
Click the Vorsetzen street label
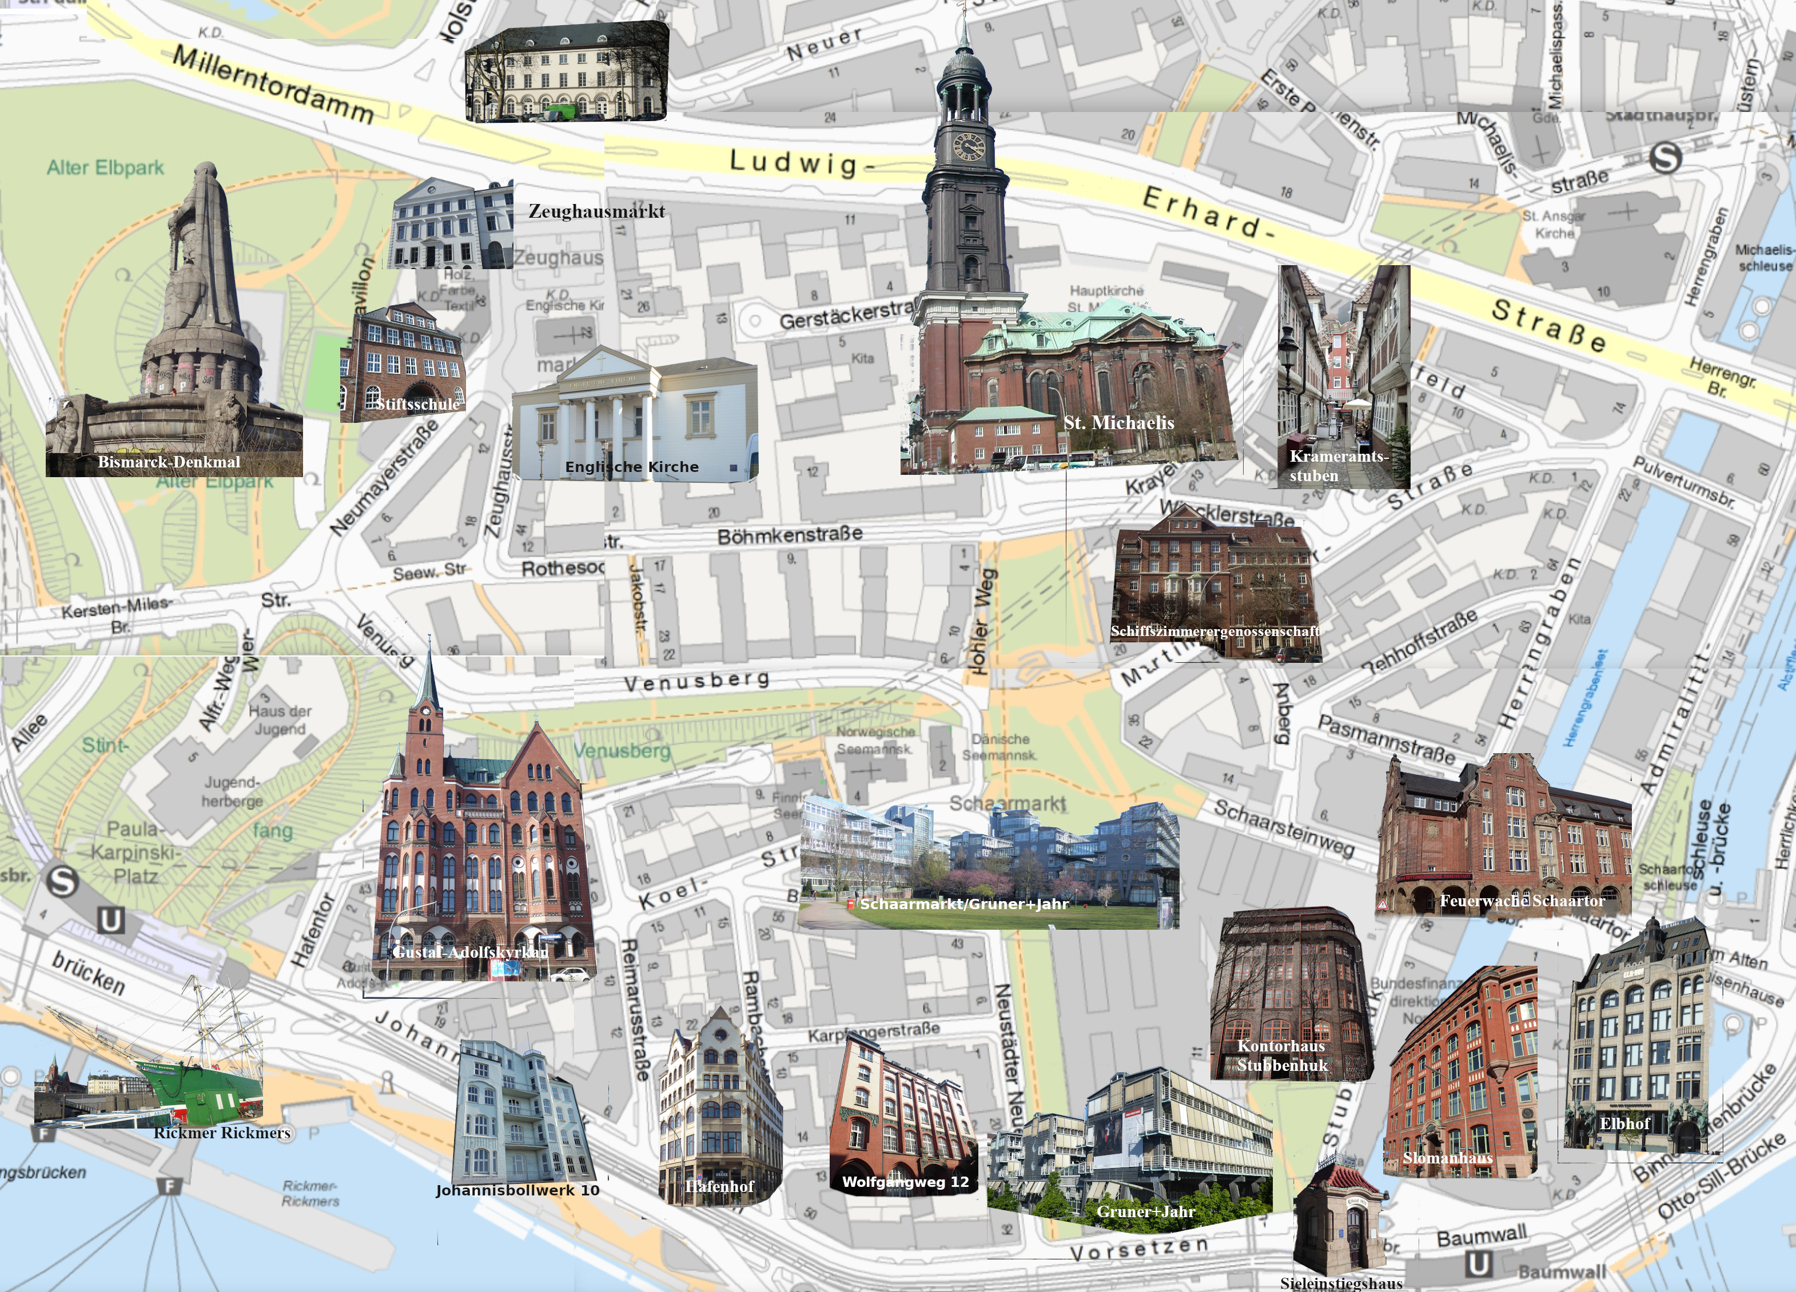point(1139,1249)
